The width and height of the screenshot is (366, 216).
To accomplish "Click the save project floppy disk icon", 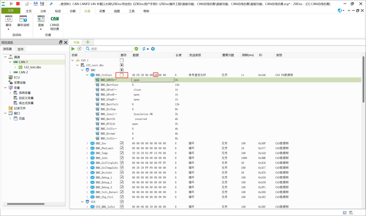I will click(x=36, y=4).
